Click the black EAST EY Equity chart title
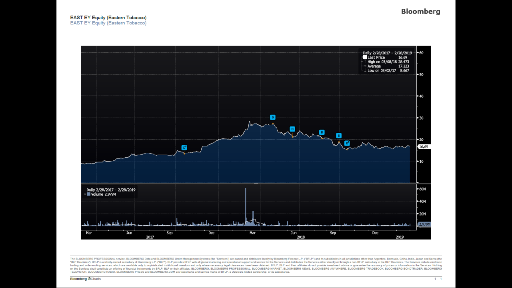512x288 pixels. click(x=108, y=18)
